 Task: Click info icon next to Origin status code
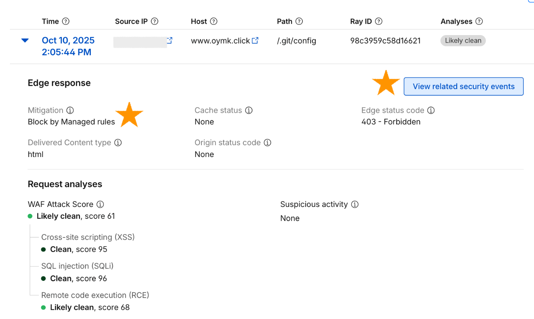pyautogui.click(x=268, y=143)
